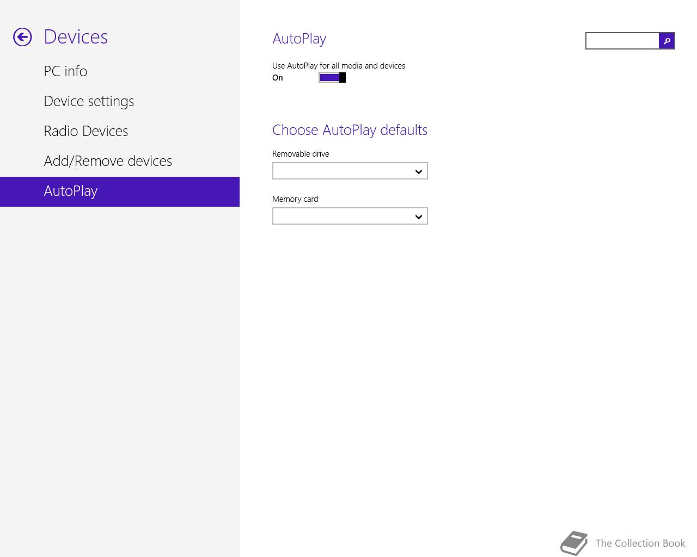Screen dimensions: 697x557
Task: Open the Removable drive dropdown
Action: click(350, 171)
